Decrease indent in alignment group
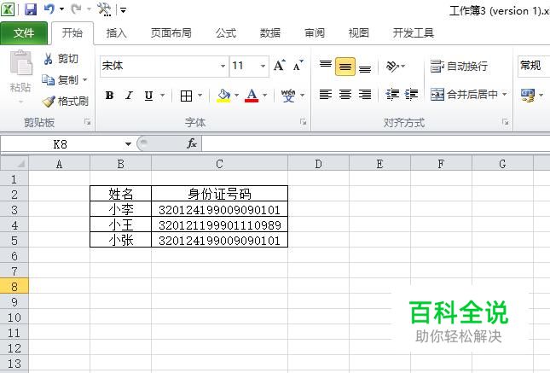The width and height of the screenshot is (550, 373). [392, 95]
